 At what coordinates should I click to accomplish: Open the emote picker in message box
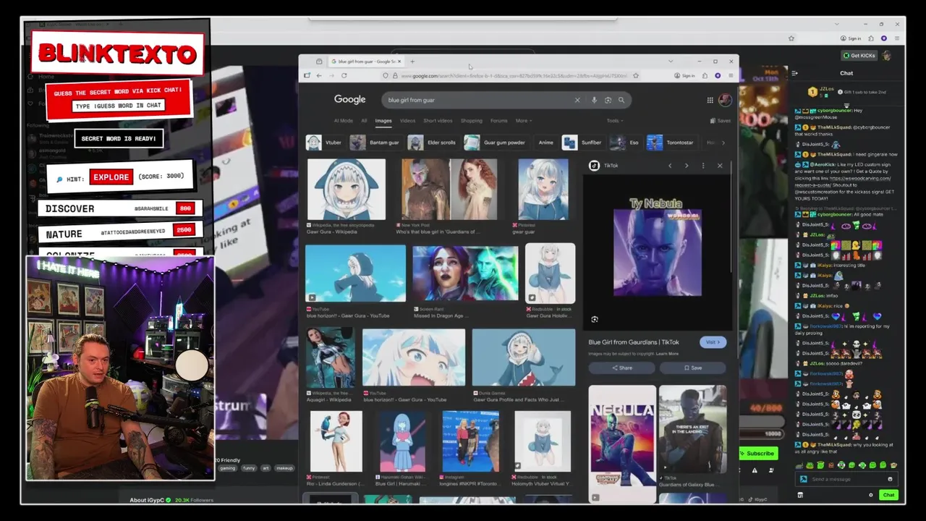click(x=890, y=479)
